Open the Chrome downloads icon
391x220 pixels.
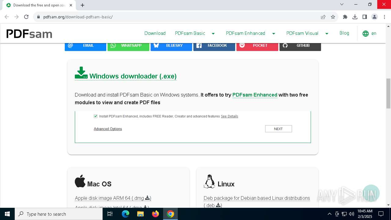pos(355,17)
